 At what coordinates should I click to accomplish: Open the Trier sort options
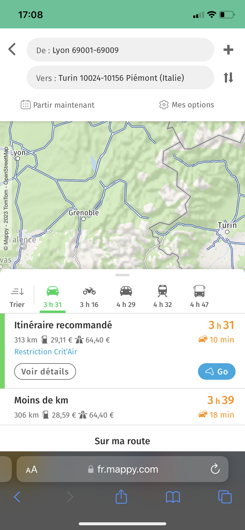(x=17, y=296)
